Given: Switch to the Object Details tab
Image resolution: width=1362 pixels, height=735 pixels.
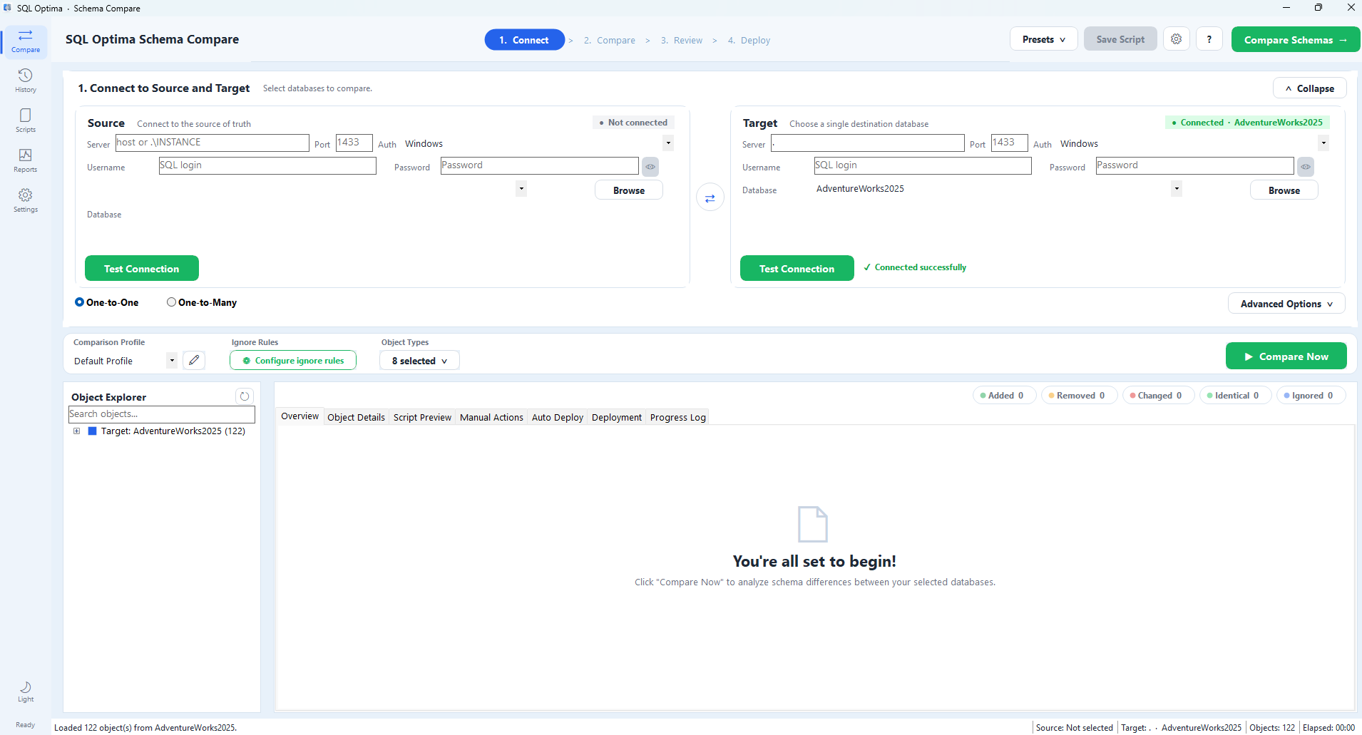Looking at the screenshot, I should click(x=356, y=417).
